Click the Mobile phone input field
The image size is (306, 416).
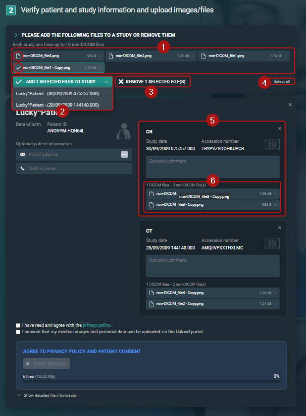pyautogui.click(x=74, y=169)
